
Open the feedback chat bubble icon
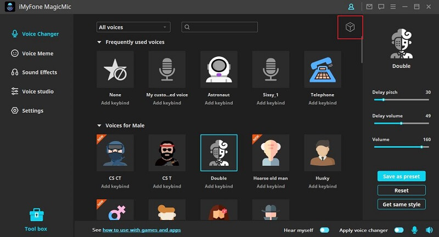[381, 7]
